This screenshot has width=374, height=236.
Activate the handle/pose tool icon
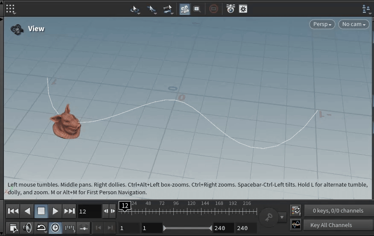pos(168,9)
